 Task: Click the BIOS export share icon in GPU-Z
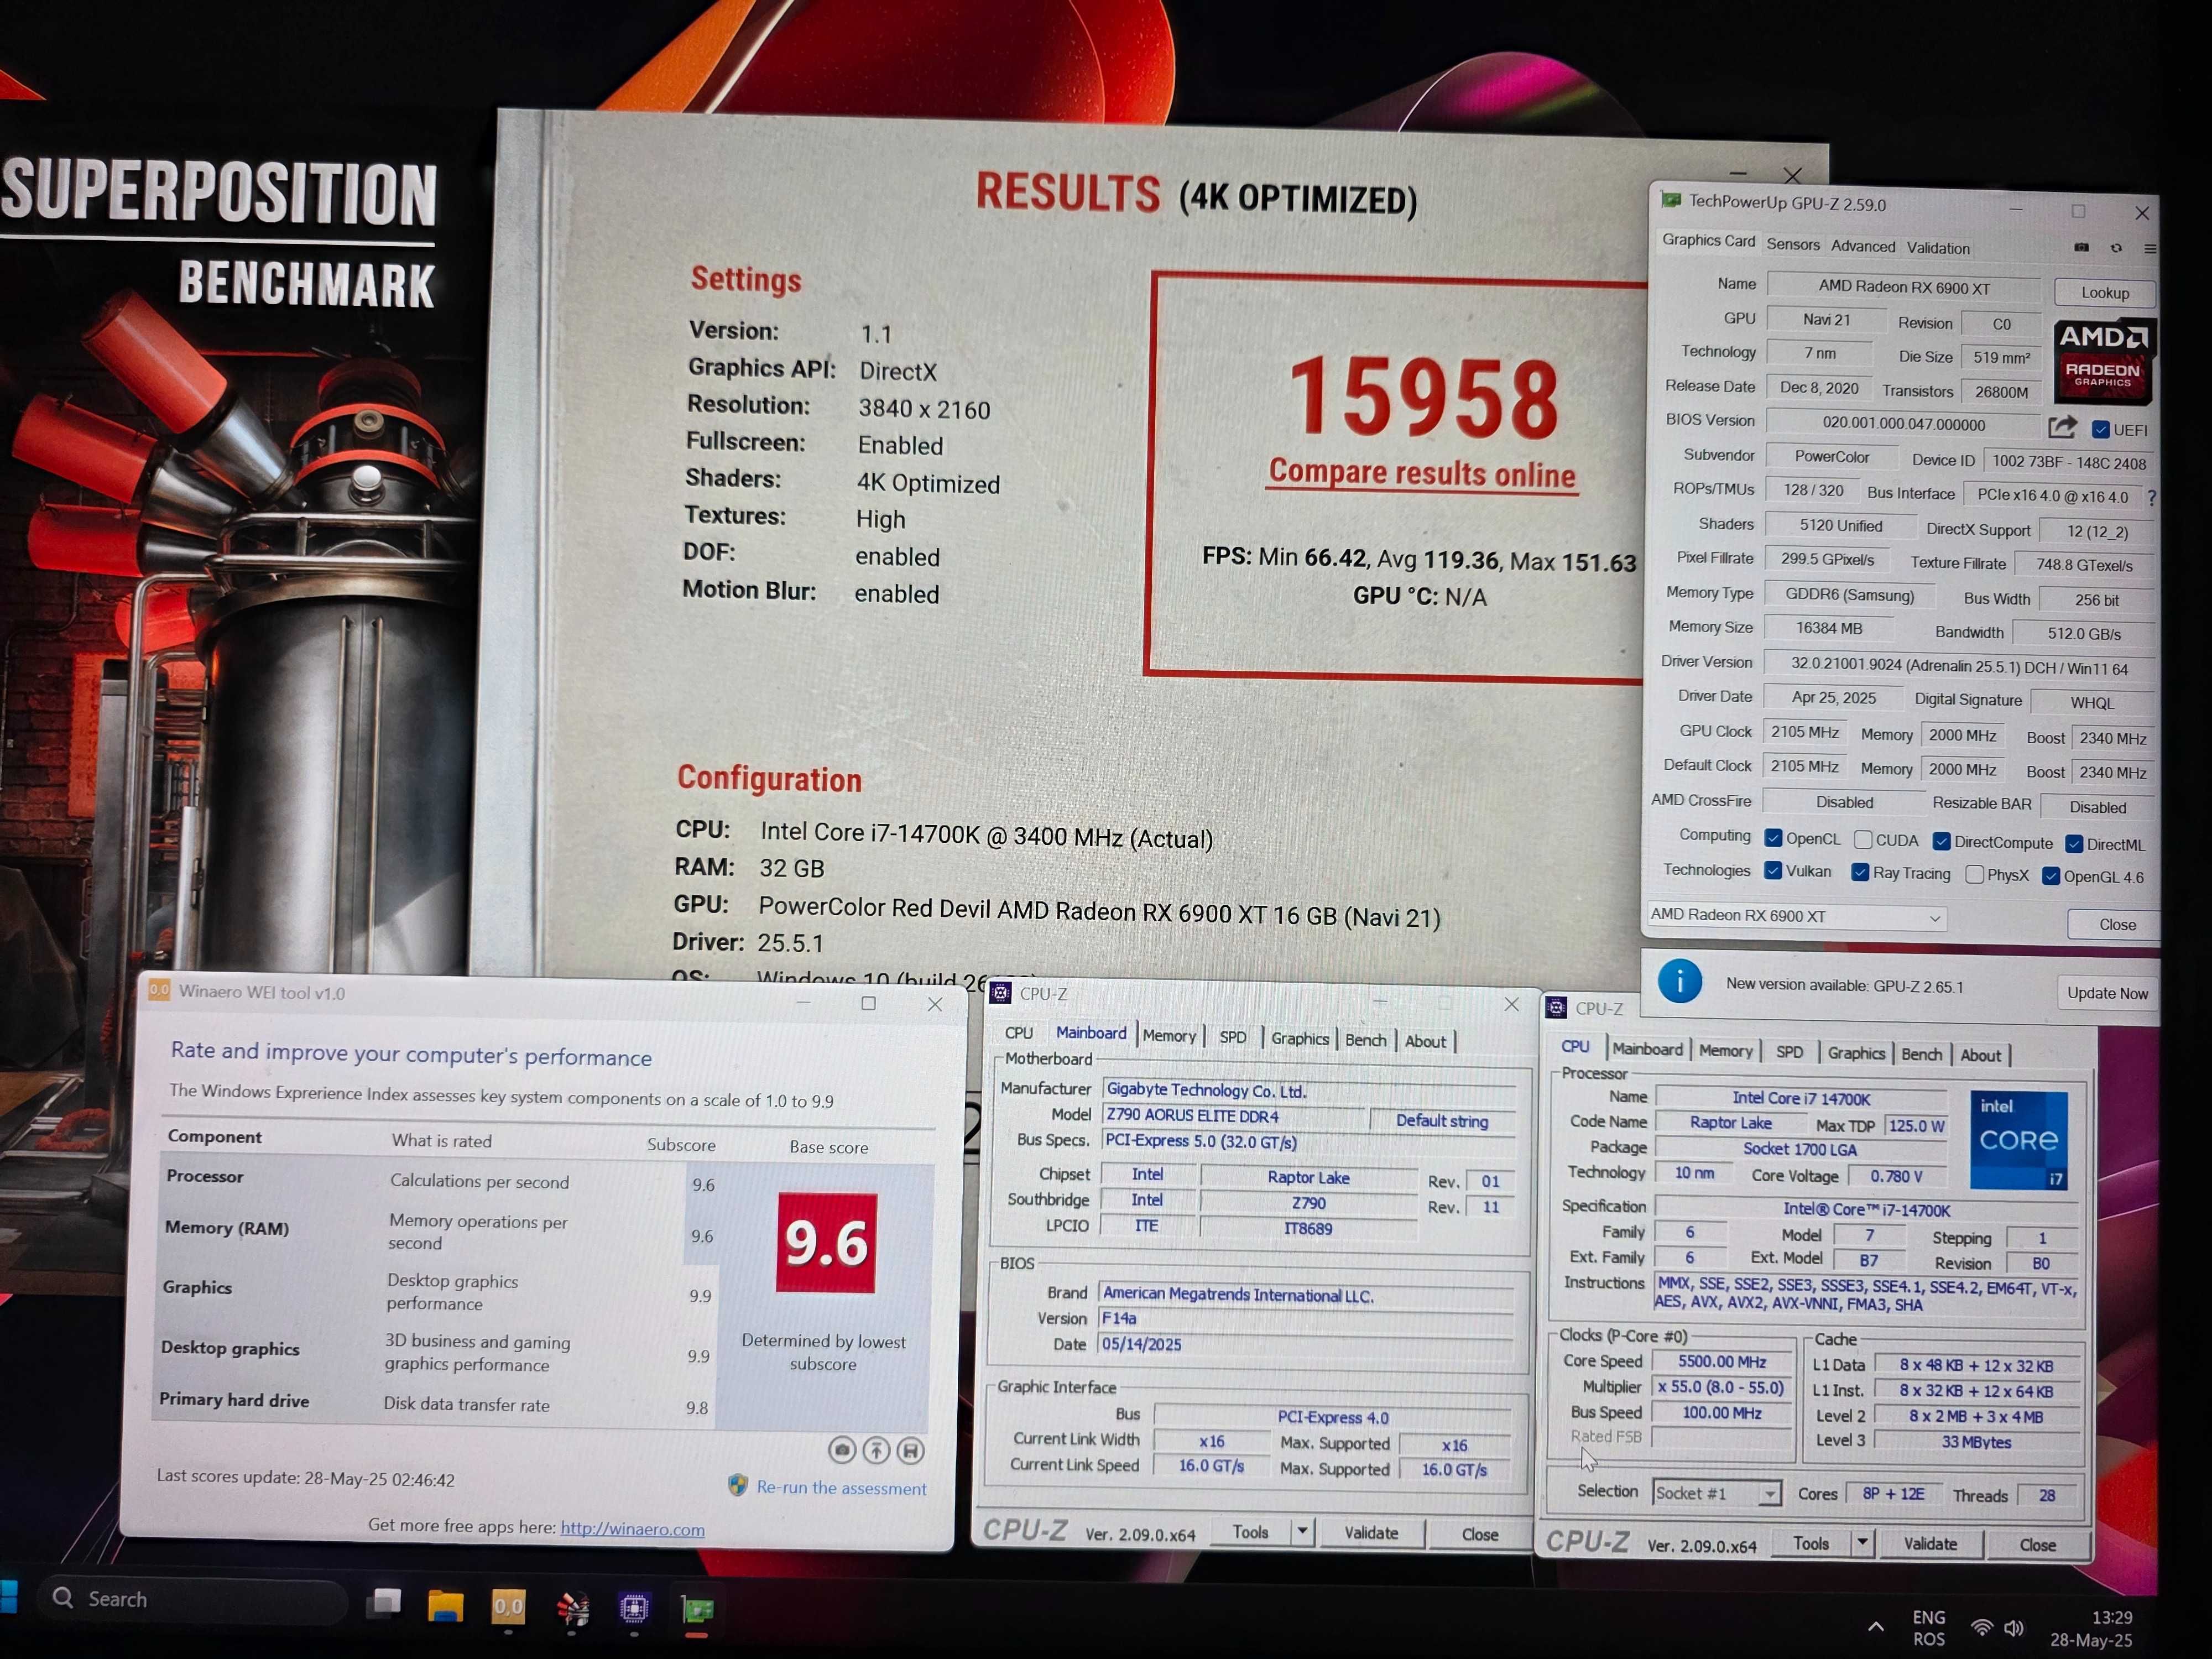pos(2062,428)
